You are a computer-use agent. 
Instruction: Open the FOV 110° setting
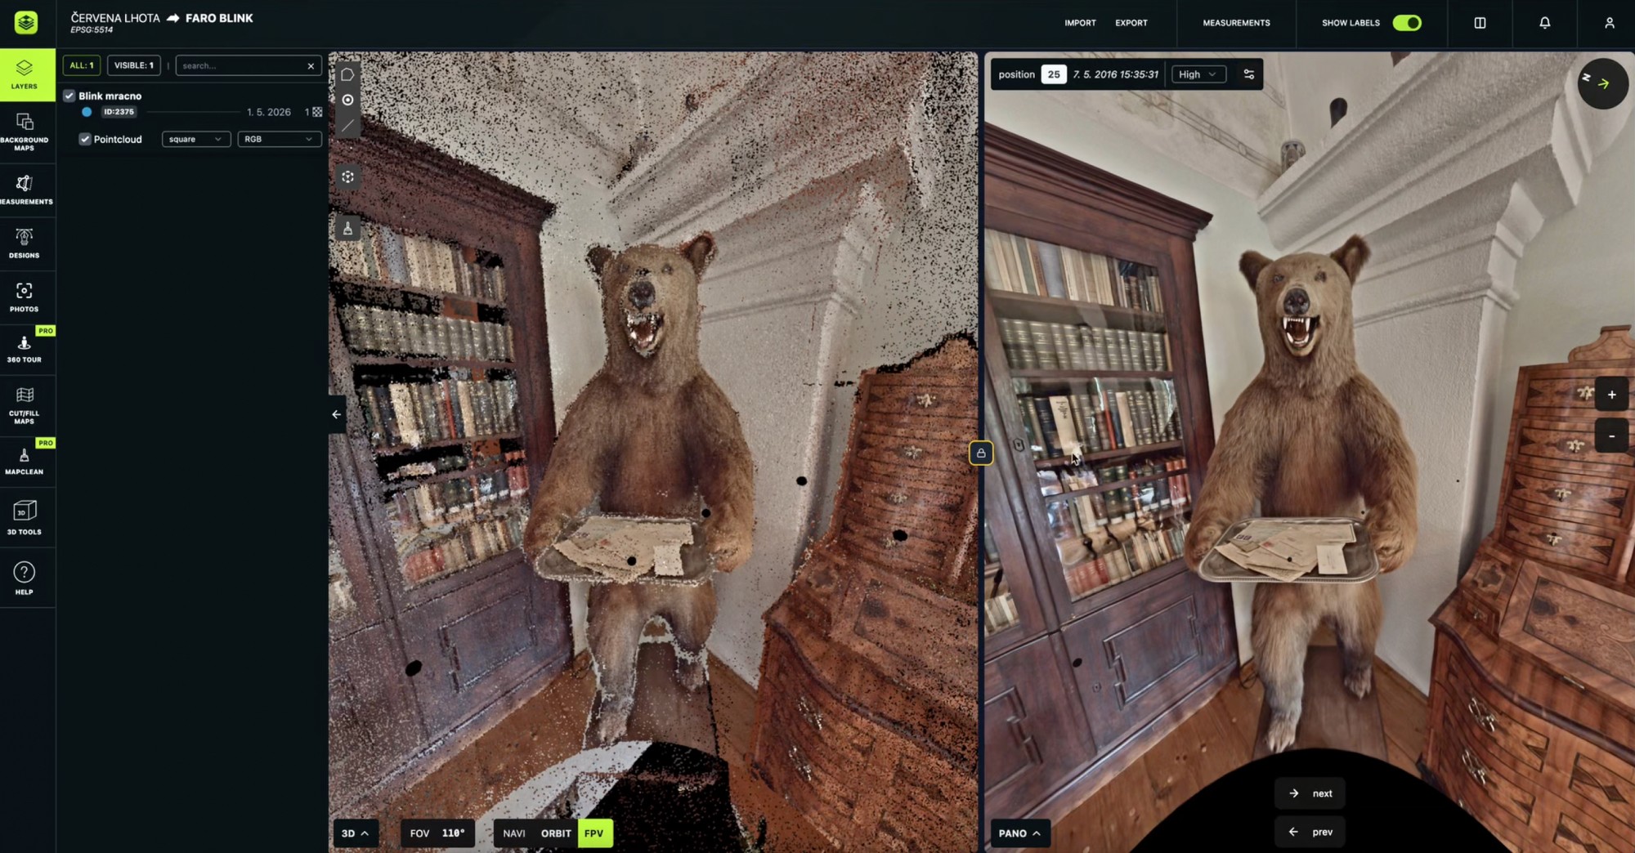[x=437, y=833]
